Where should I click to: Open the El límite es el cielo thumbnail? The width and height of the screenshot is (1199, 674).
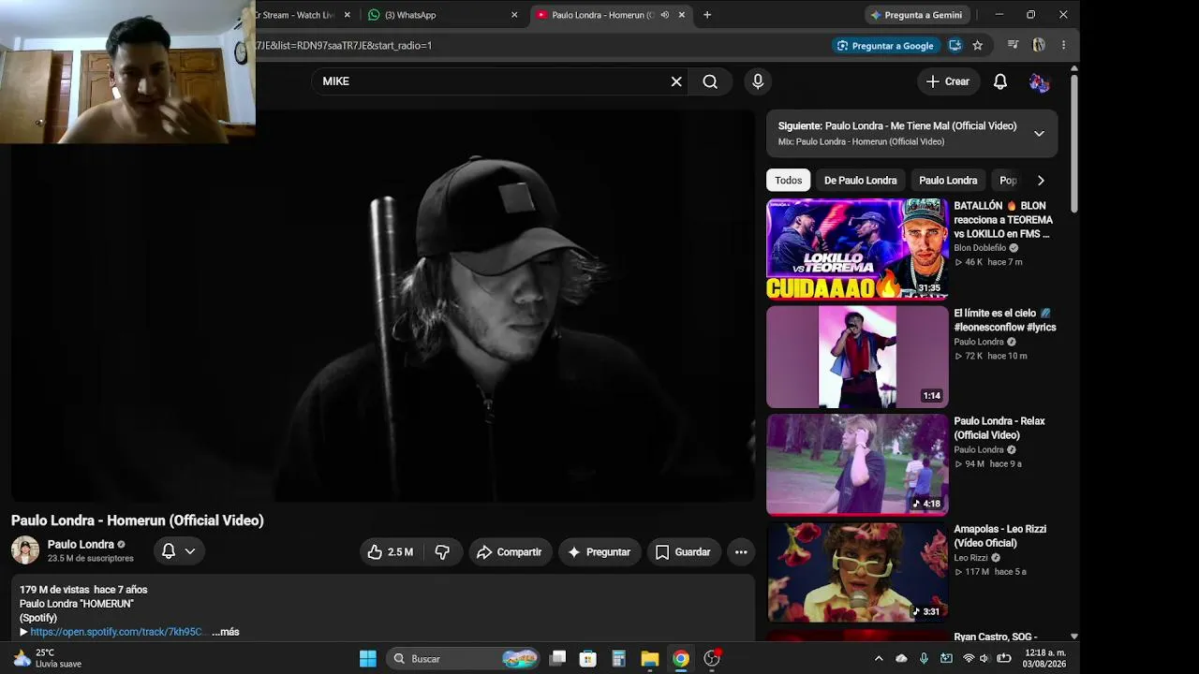(857, 357)
